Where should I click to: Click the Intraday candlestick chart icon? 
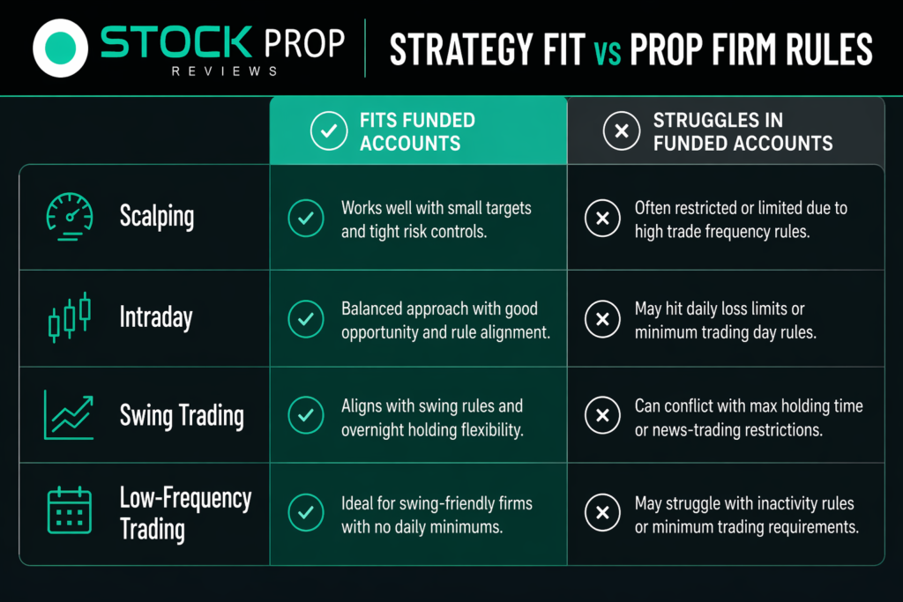coord(70,318)
